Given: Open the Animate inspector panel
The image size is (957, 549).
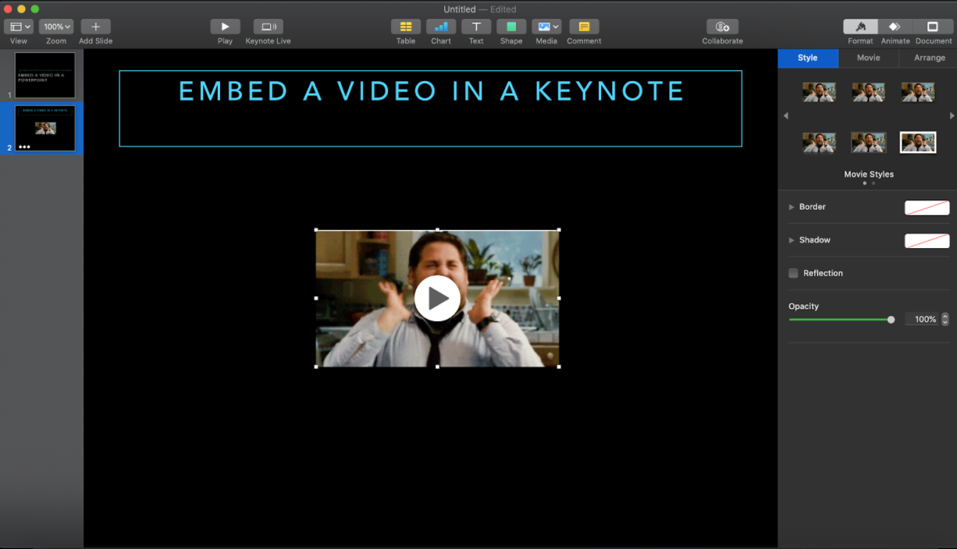Looking at the screenshot, I should 895,27.
